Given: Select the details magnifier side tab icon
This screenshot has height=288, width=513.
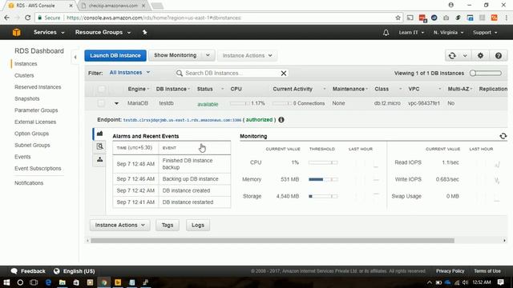Looking at the screenshot, I should pos(99,146).
